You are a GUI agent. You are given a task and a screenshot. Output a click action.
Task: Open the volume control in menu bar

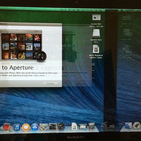[x=74, y=10]
